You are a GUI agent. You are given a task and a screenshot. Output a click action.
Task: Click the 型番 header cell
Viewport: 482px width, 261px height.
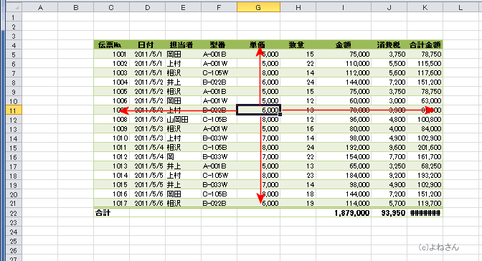tap(219, 45)
